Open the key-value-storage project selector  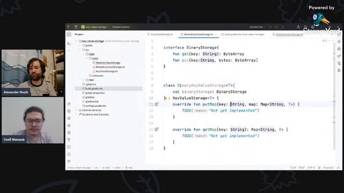95,27
